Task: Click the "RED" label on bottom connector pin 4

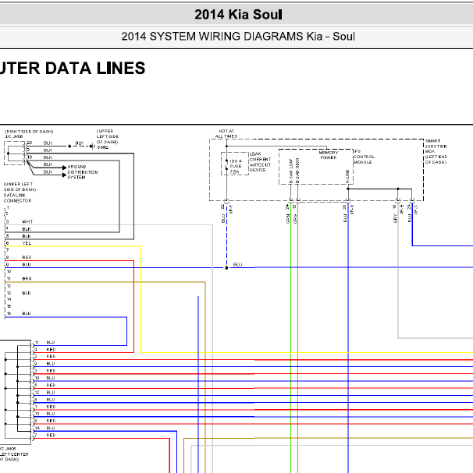Action: [51, 350]
